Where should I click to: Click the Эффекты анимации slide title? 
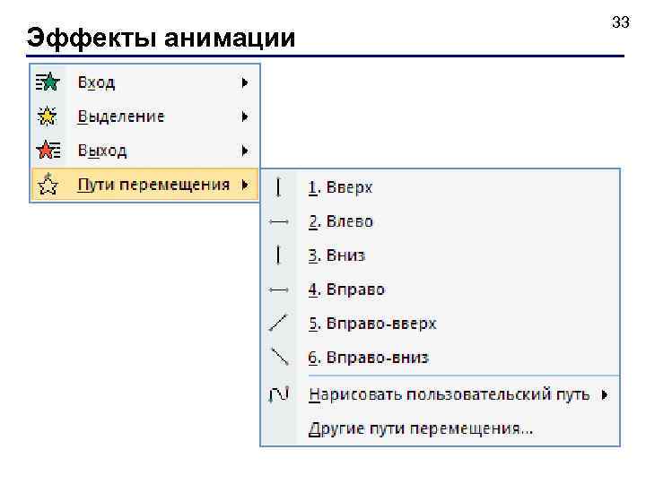161,38
